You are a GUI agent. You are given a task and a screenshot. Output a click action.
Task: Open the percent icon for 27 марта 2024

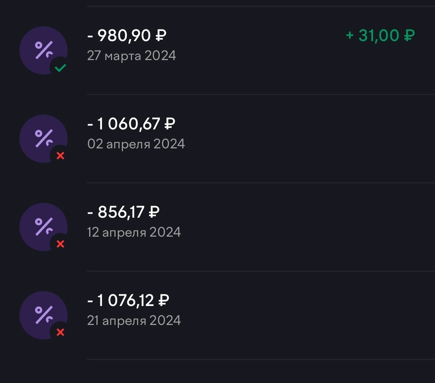43,50
